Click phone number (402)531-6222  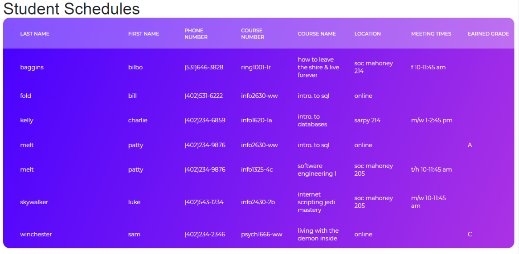pos(203,96)
